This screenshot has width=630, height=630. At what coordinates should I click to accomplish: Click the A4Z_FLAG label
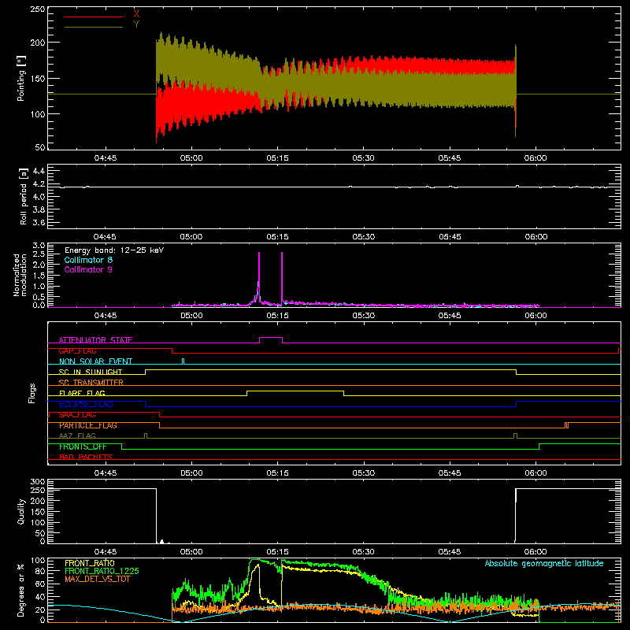point(77,435)
